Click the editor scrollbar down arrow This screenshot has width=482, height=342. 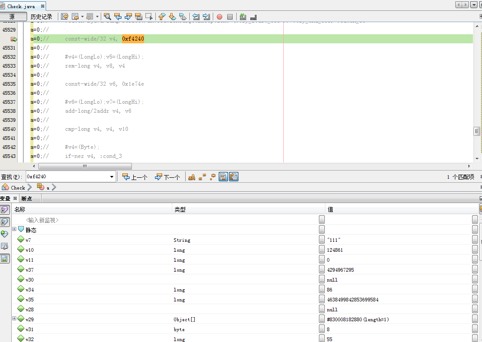pos(477,159)
